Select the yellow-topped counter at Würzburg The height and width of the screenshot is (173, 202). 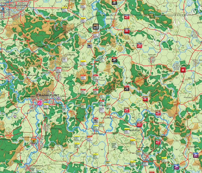point(96,127)
